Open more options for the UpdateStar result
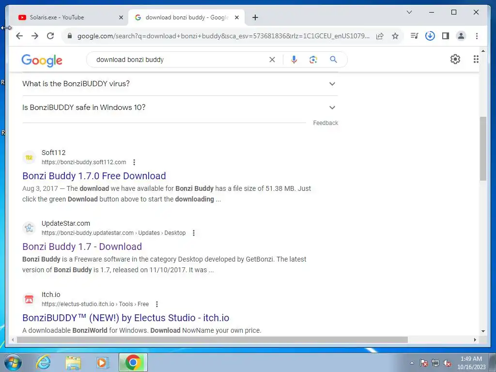The image size is (496, 372). [194, 233]
